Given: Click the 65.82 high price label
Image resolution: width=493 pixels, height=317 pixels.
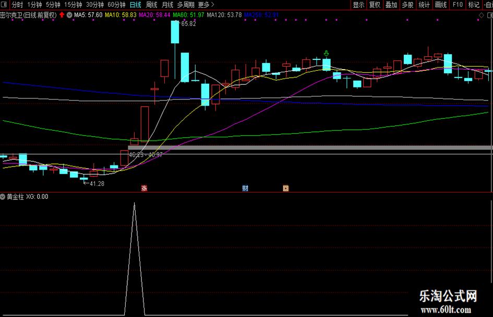Looking at the screenshot, I should (188, 23).
